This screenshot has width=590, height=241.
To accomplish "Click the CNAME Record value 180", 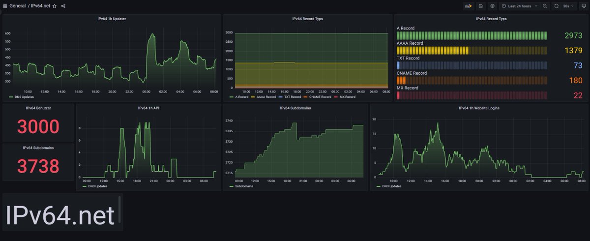I will [x=575, y=80].
